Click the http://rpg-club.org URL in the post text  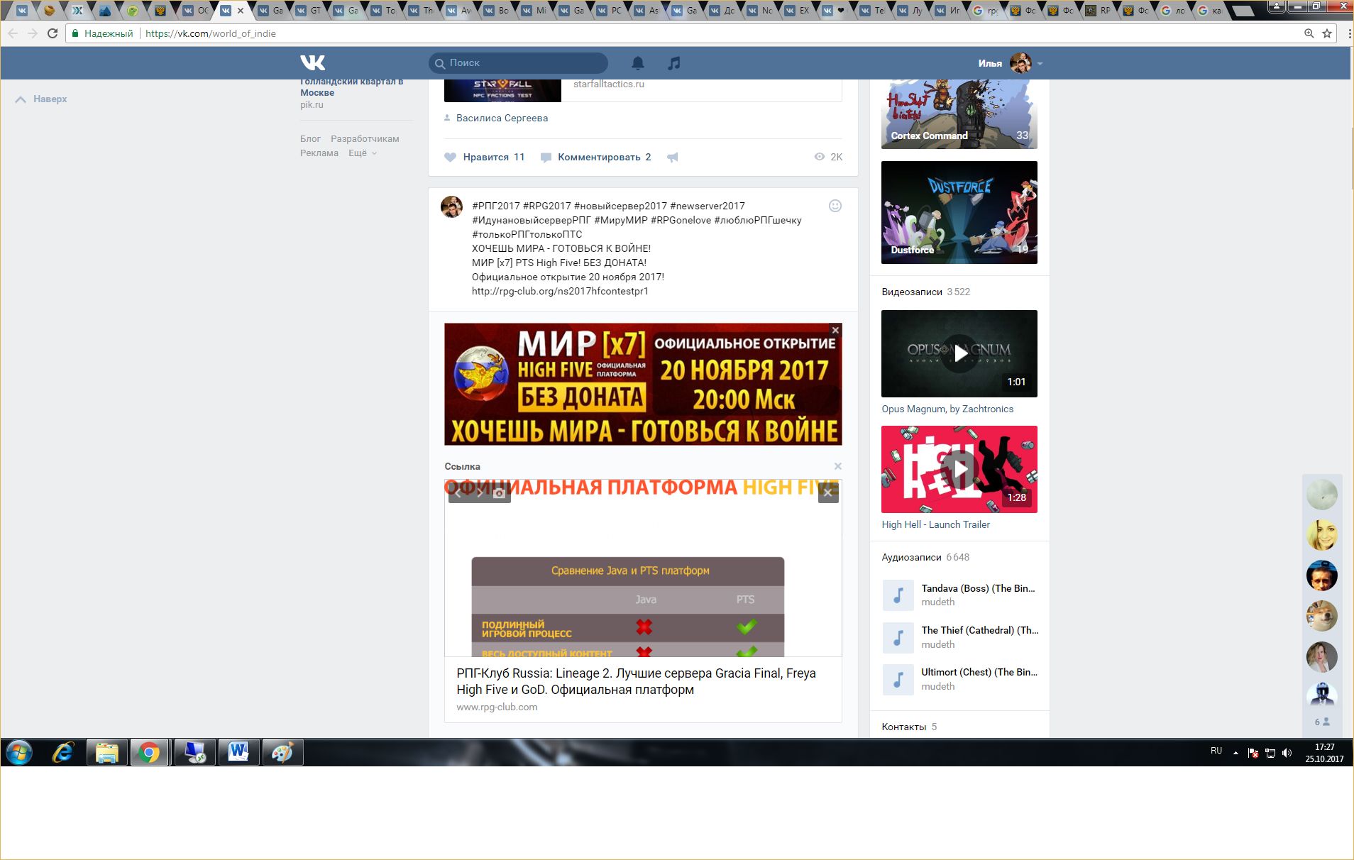[x=560, y=292]
